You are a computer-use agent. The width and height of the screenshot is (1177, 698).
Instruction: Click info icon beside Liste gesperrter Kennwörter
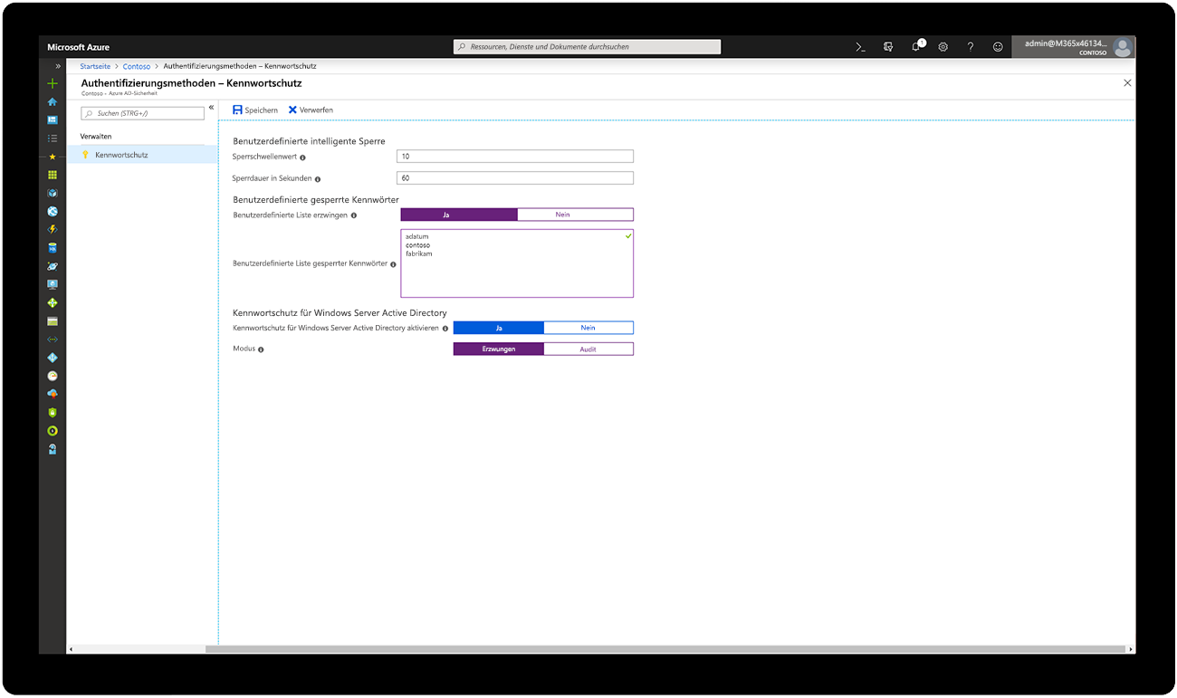coord(394,264)
